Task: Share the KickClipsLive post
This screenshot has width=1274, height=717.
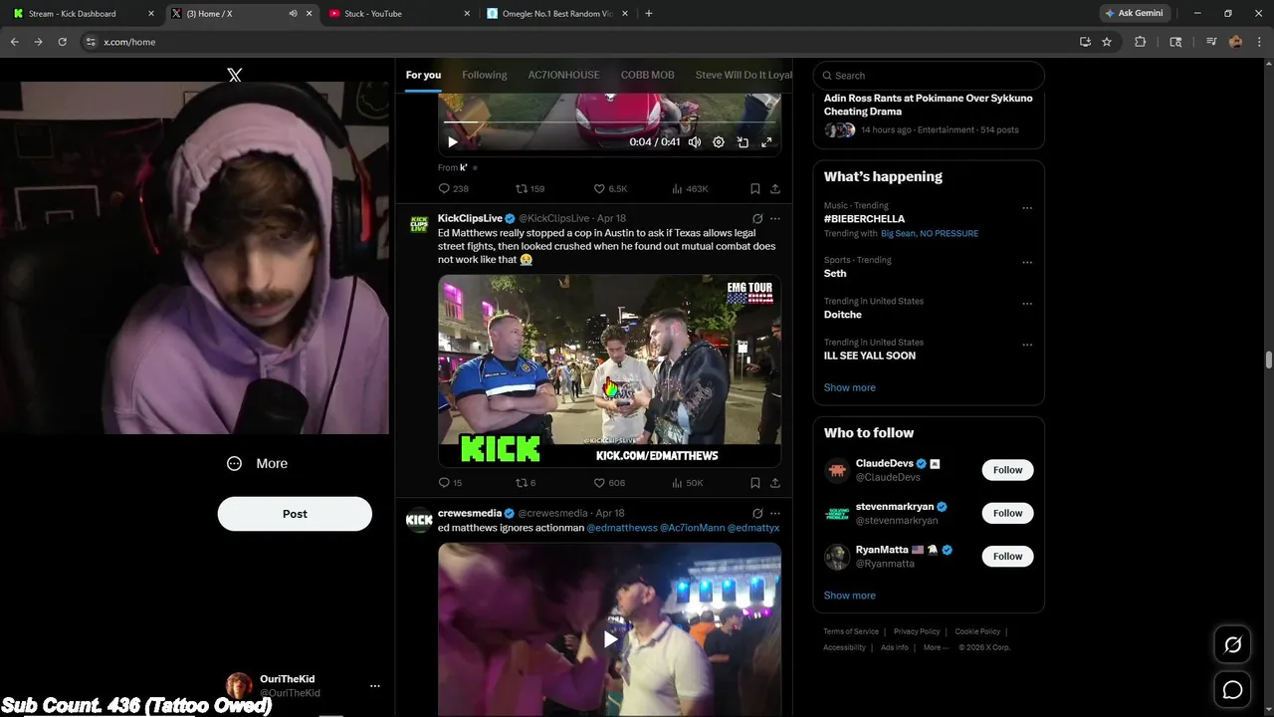Action: 775,483
